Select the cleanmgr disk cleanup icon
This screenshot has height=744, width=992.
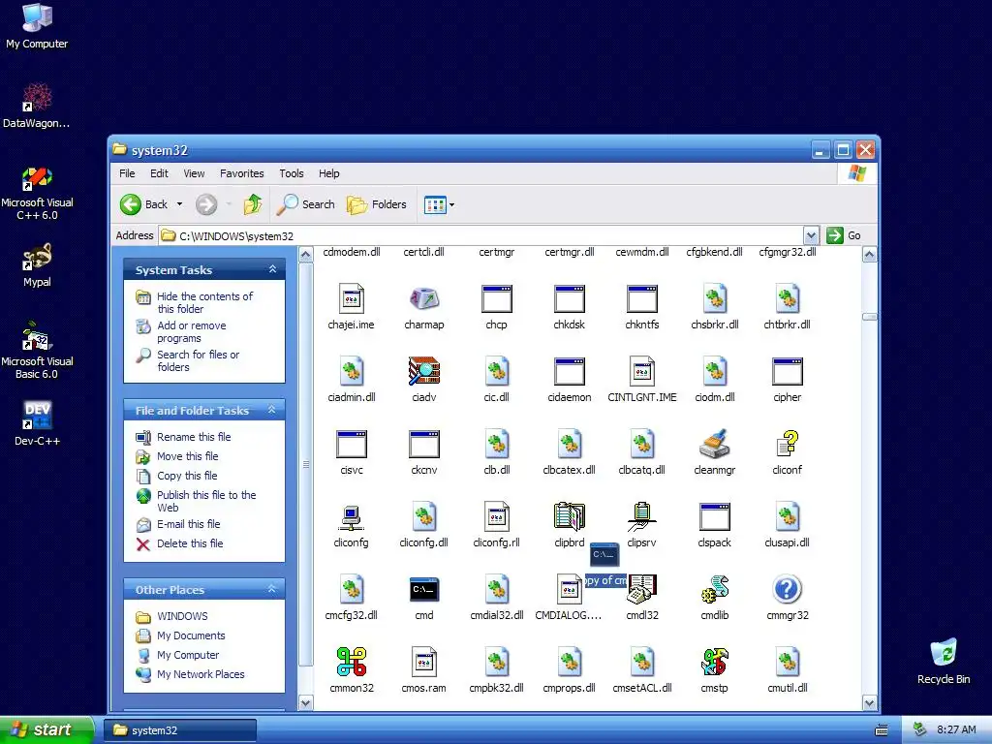(714, 444)
